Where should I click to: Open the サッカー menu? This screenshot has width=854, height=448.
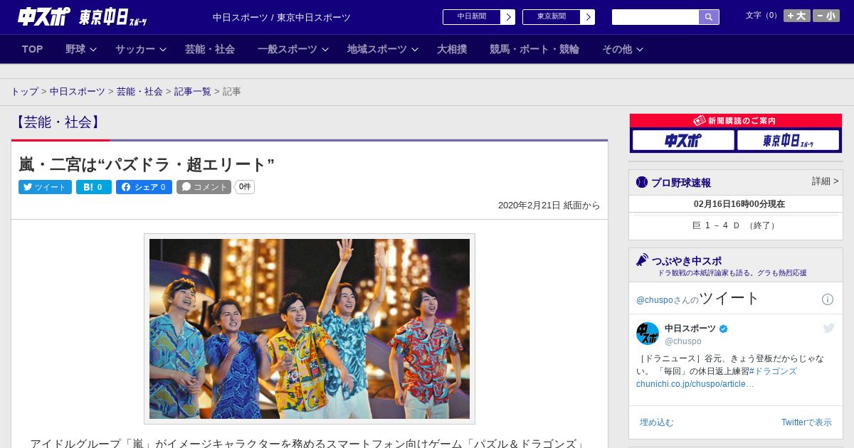click(x=135, y=49)
